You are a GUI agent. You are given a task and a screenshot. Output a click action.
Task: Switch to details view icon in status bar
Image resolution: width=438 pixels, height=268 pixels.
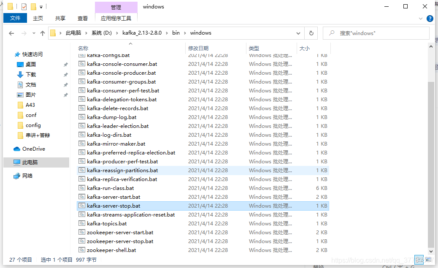[x=419, y=260]
